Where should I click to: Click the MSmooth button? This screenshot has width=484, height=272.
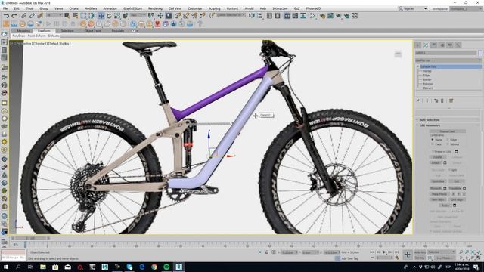pyautogui.click(x=436, y=188)
